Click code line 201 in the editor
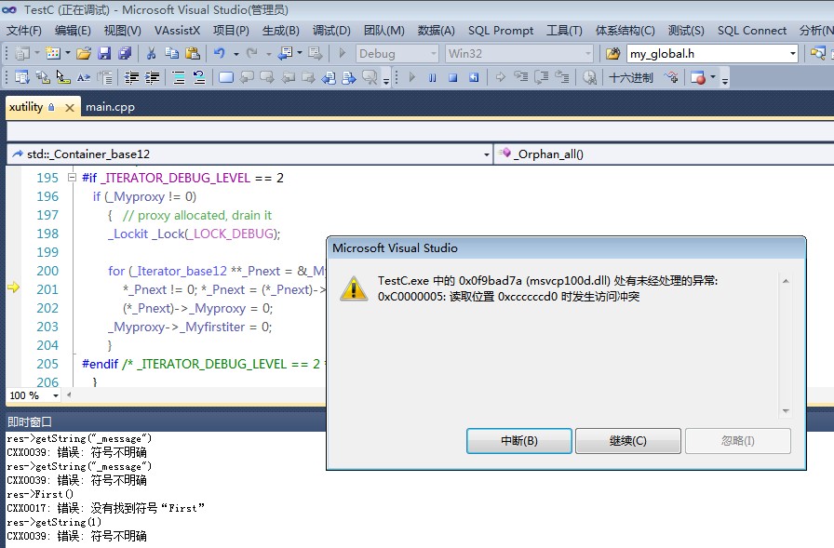The height and width of the screenshot is (548, 834). click(223, 289)
